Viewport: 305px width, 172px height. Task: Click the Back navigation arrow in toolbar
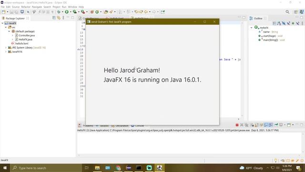point(146,12)
